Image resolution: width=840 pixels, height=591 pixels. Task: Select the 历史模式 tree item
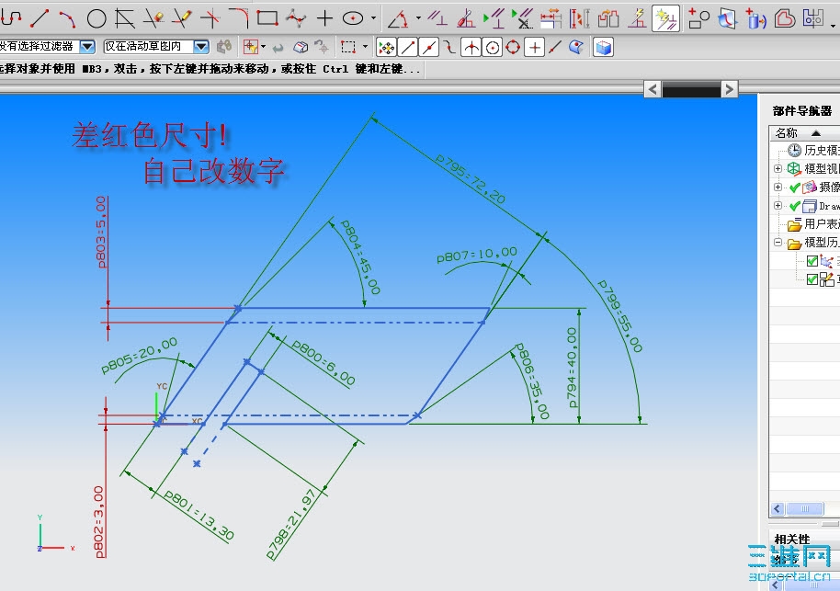813,150
